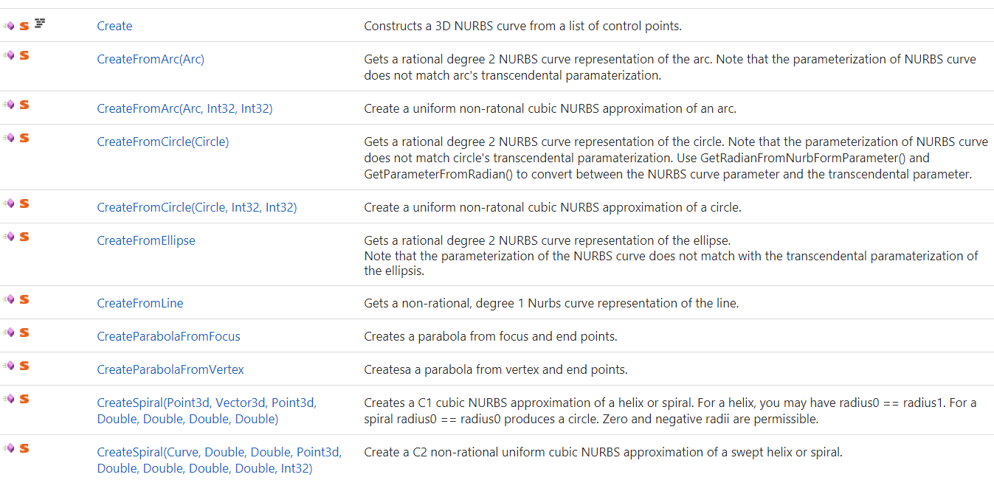This screenshot has height=480, width=994.
Task: Click the purple method icon beside CreateFromArc(Arc)
Action: [9, 55]
